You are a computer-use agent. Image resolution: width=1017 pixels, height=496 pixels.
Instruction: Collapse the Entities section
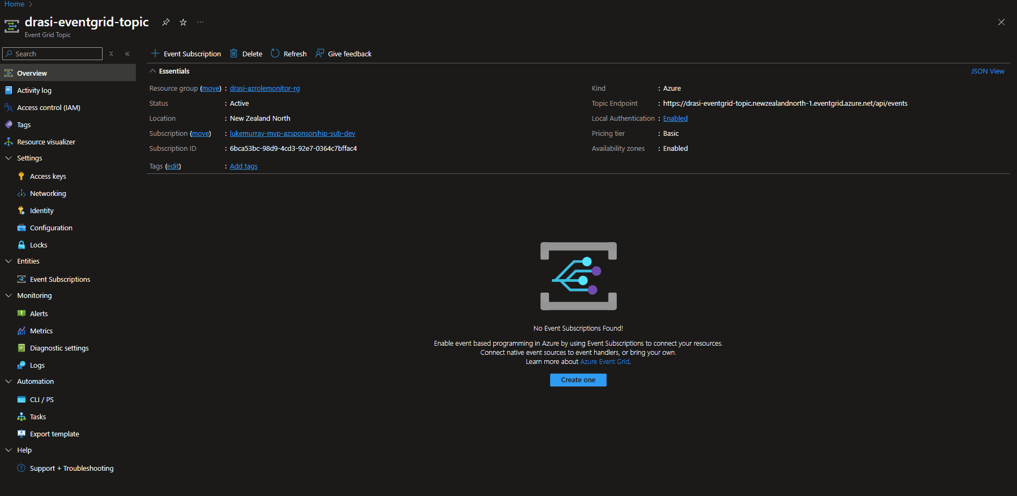pos(9,261)
